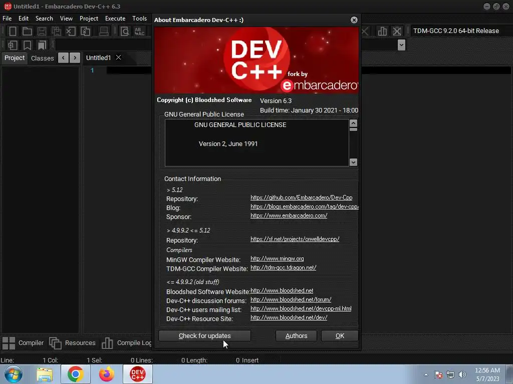Image resolution: width=513 pixels, height=384 pixels.
Task: Select the Untitled1 editor tab
Action: (99, 58)
